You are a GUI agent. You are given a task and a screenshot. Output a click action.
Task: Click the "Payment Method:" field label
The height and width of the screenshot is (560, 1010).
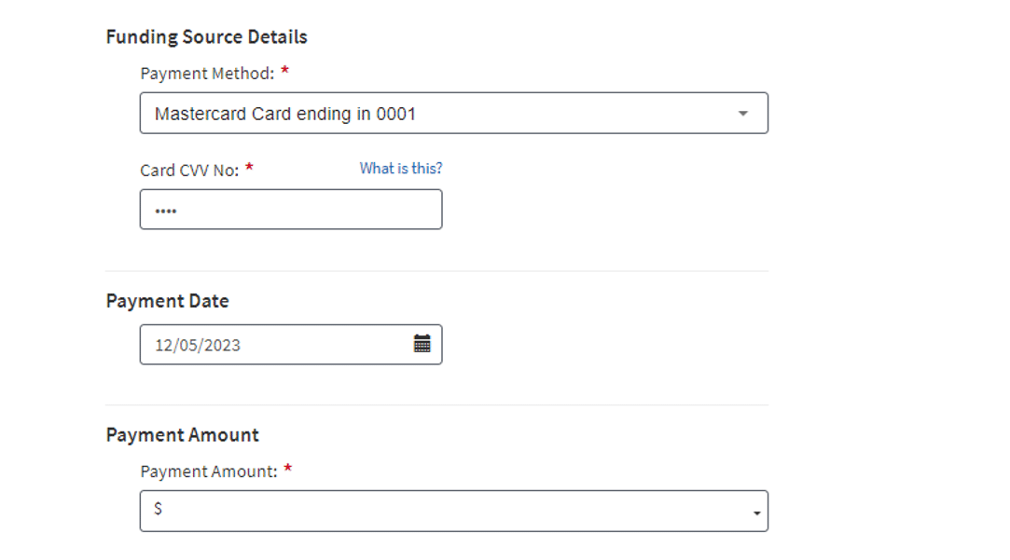207,74
